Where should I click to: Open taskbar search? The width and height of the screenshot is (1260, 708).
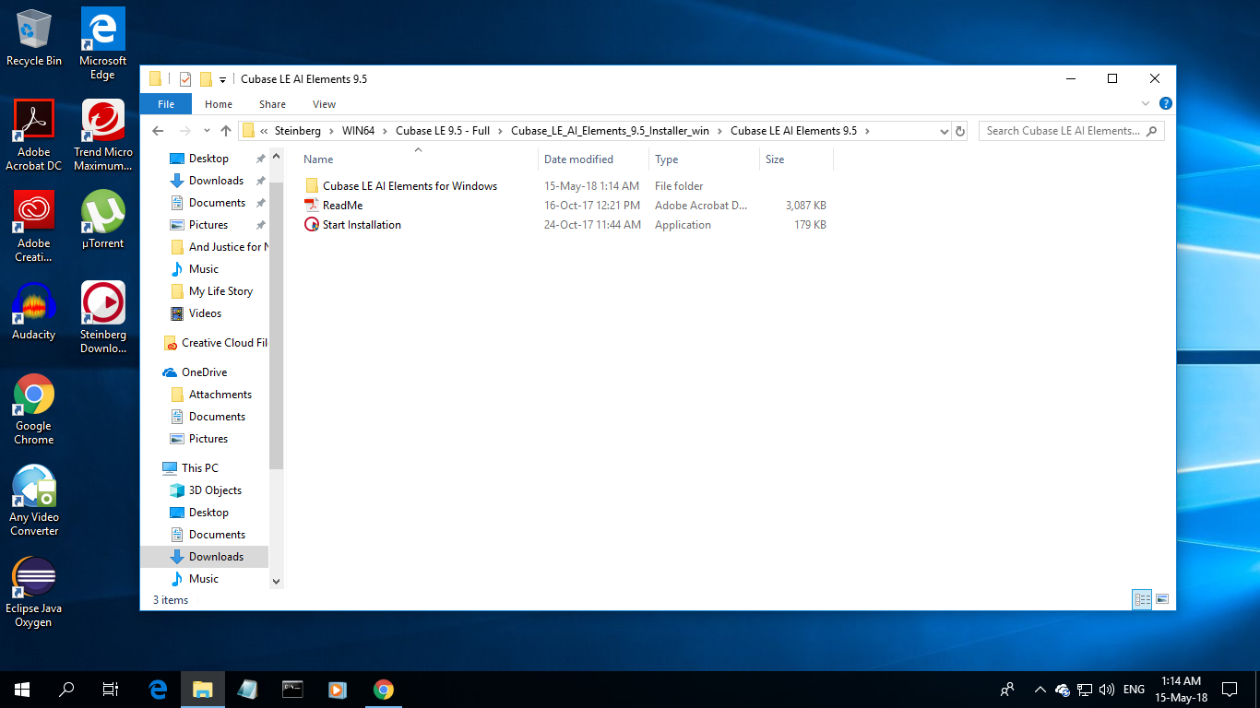coord(66,689)
